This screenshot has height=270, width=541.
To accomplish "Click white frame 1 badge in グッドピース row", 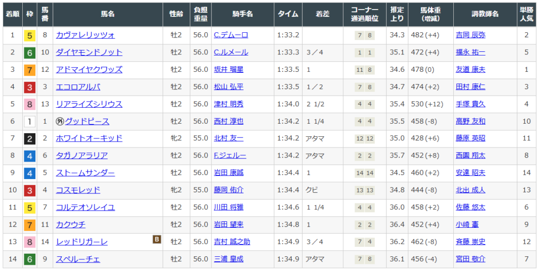I will click(30, 122).
